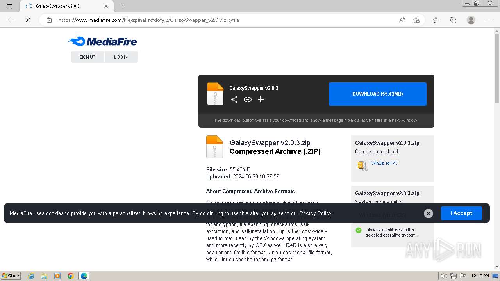Go back using the browser back arrow
Screen dimensions: 500x281
coord(11,20)
